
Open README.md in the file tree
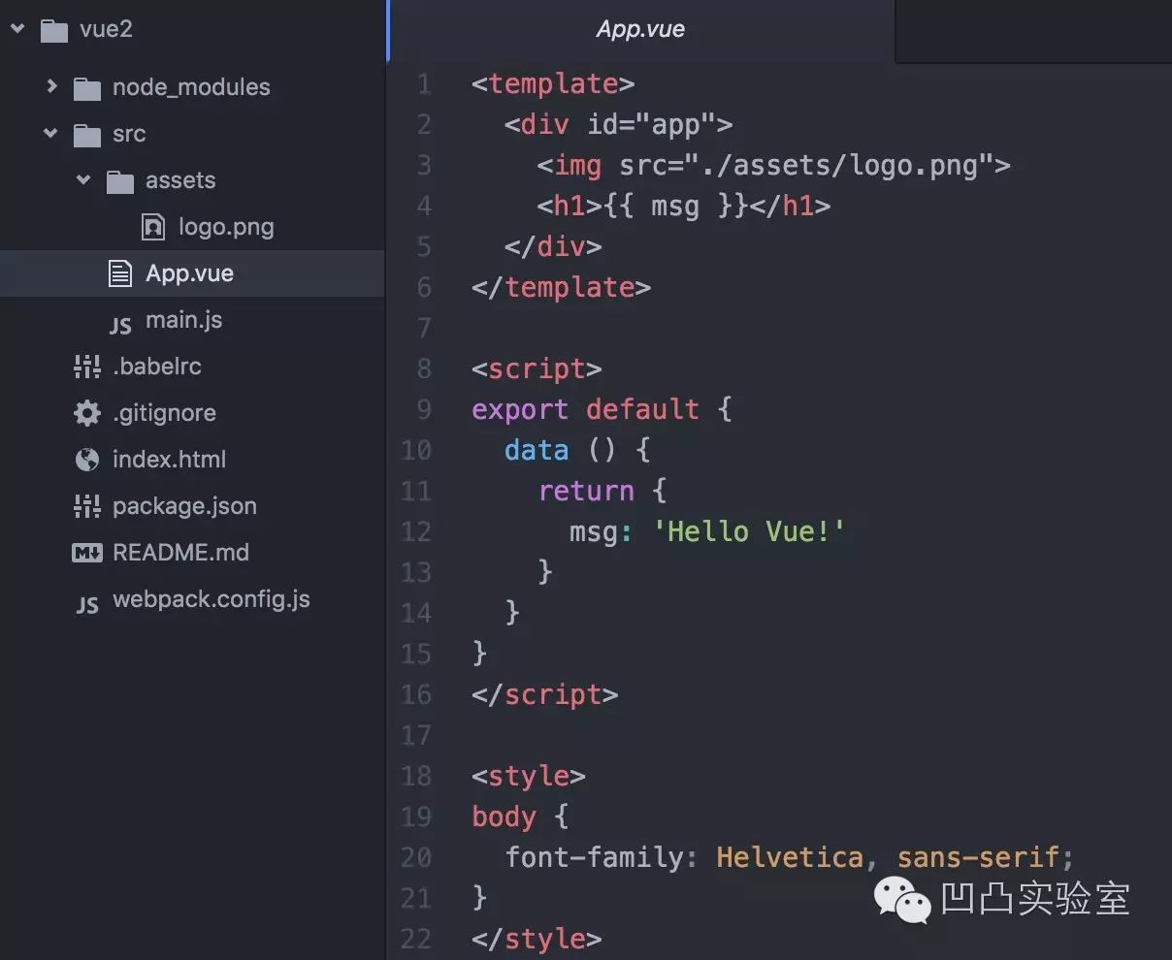(180, 553)
